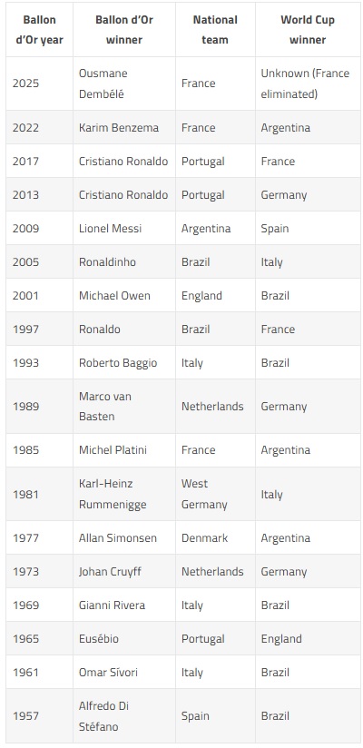Select the Ronaldinho winner cell
Image resolution: width=363 pixels, height=748 pixels.
(x=124, y=262)
